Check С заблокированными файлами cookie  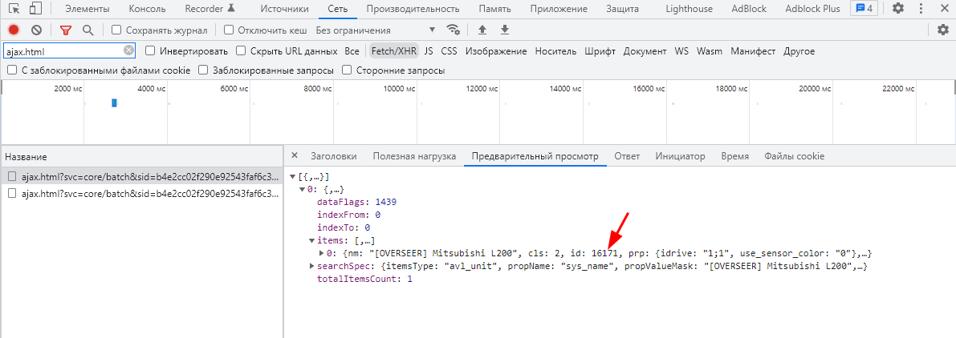pyautogui.click(x=11, y=70)
